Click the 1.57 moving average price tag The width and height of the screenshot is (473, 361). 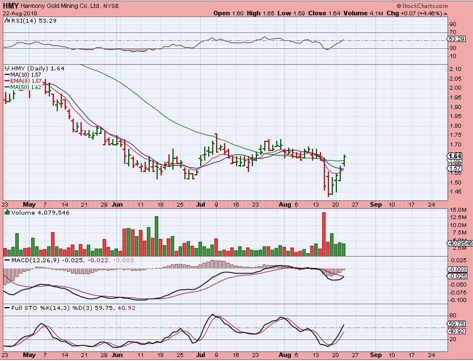click(454, 169)
